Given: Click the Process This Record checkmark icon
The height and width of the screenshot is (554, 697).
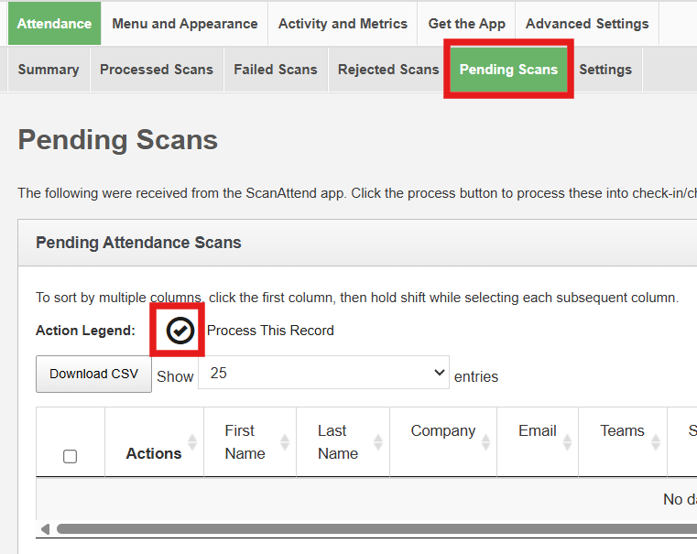Looking at the screenshot, I should click(x=180, y=331).
